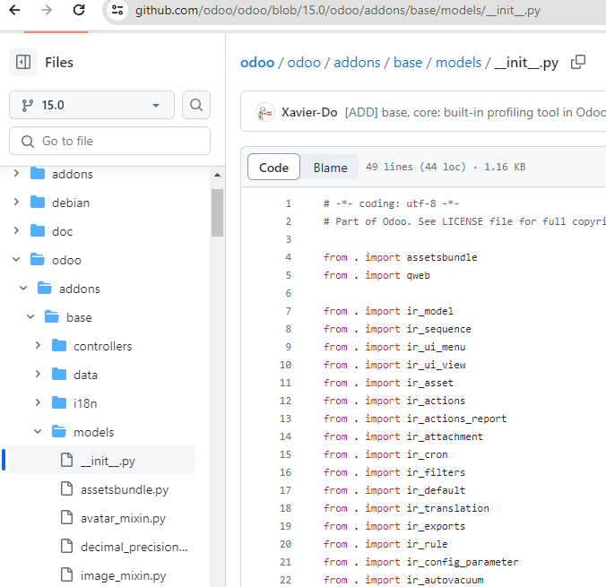Click the controllers folder icon

[x=59, y=345]
